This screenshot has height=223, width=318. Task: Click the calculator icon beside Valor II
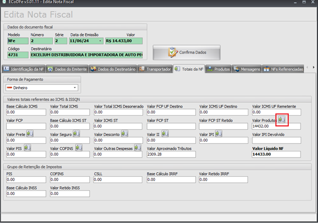pos(165,134)
